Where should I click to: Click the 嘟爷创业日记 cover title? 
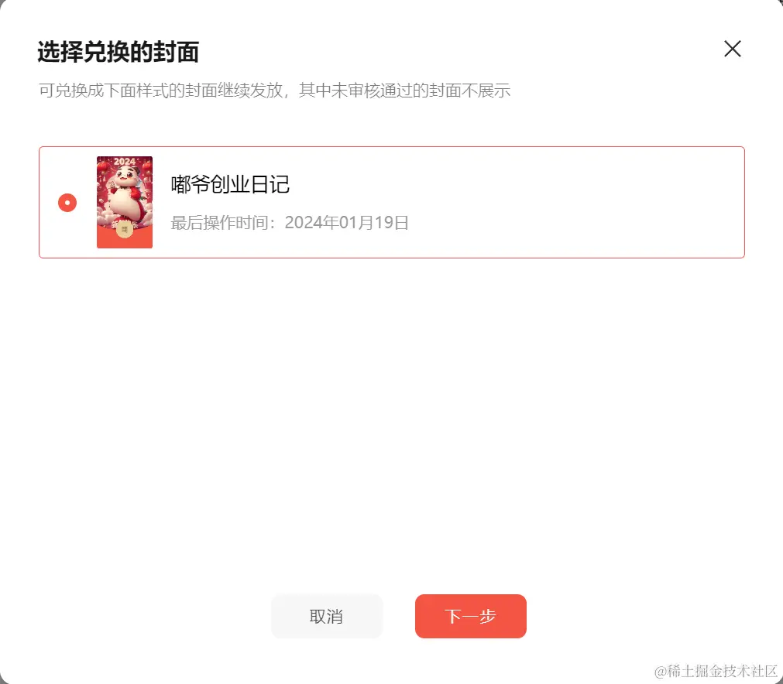tap(230, 184)
